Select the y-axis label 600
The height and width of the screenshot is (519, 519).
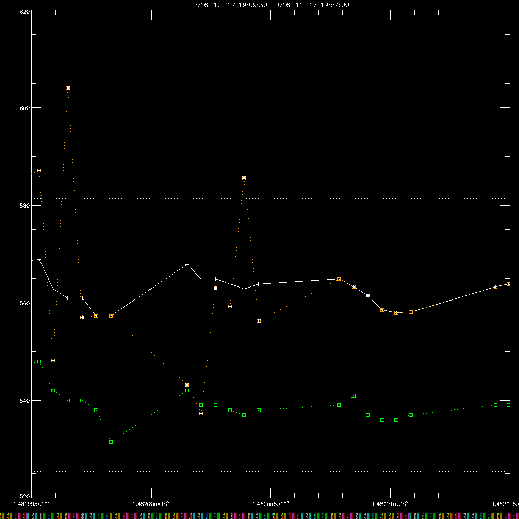[25, 108]
